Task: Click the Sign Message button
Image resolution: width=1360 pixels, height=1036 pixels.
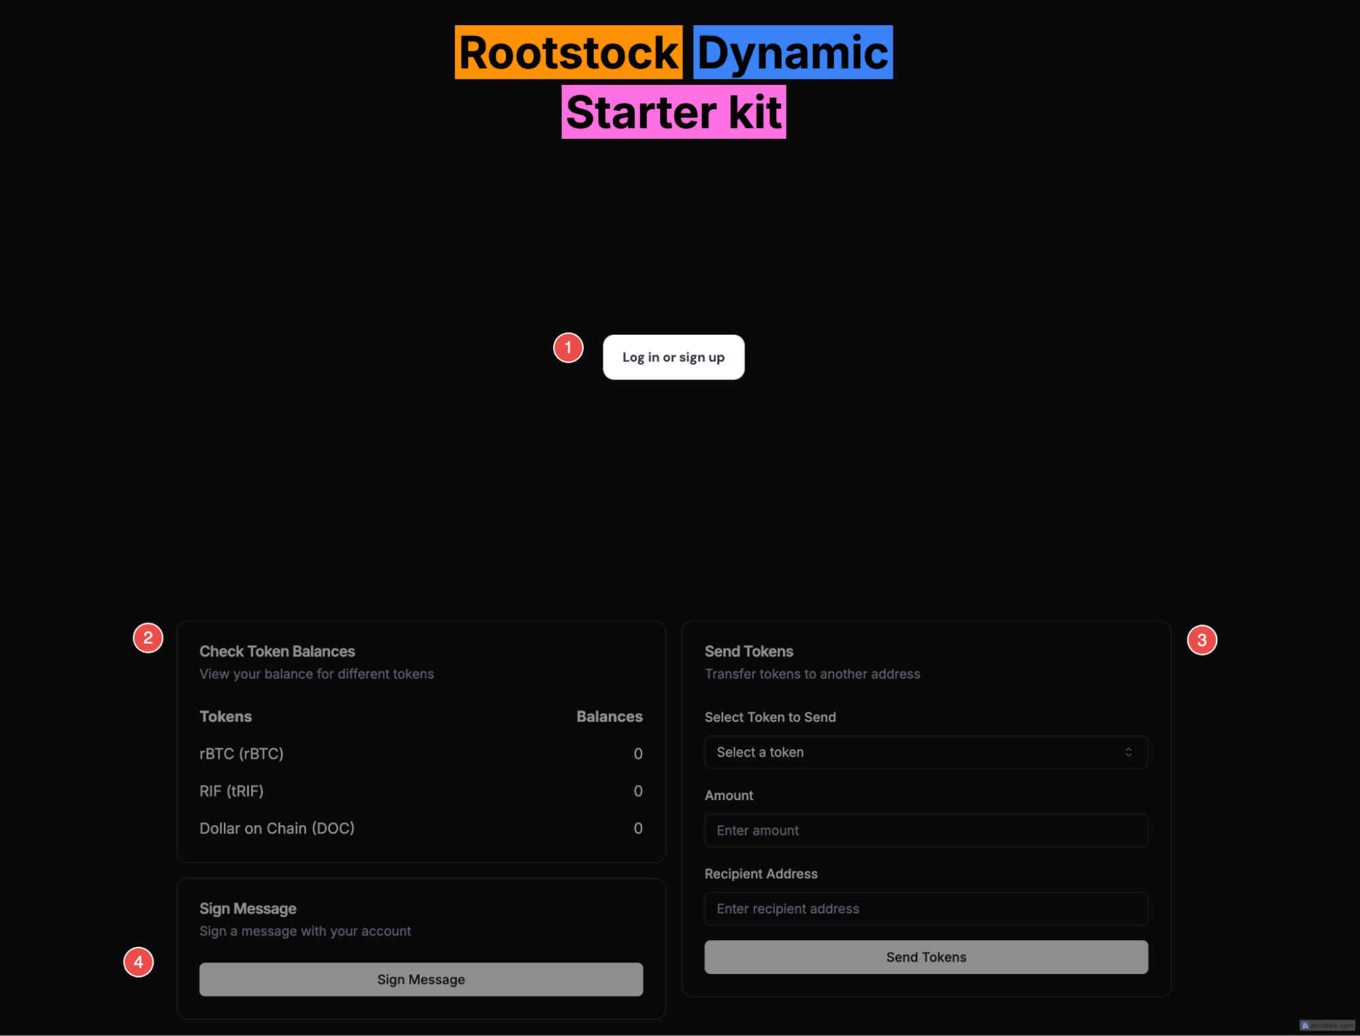Action: (x=420, y=979)
